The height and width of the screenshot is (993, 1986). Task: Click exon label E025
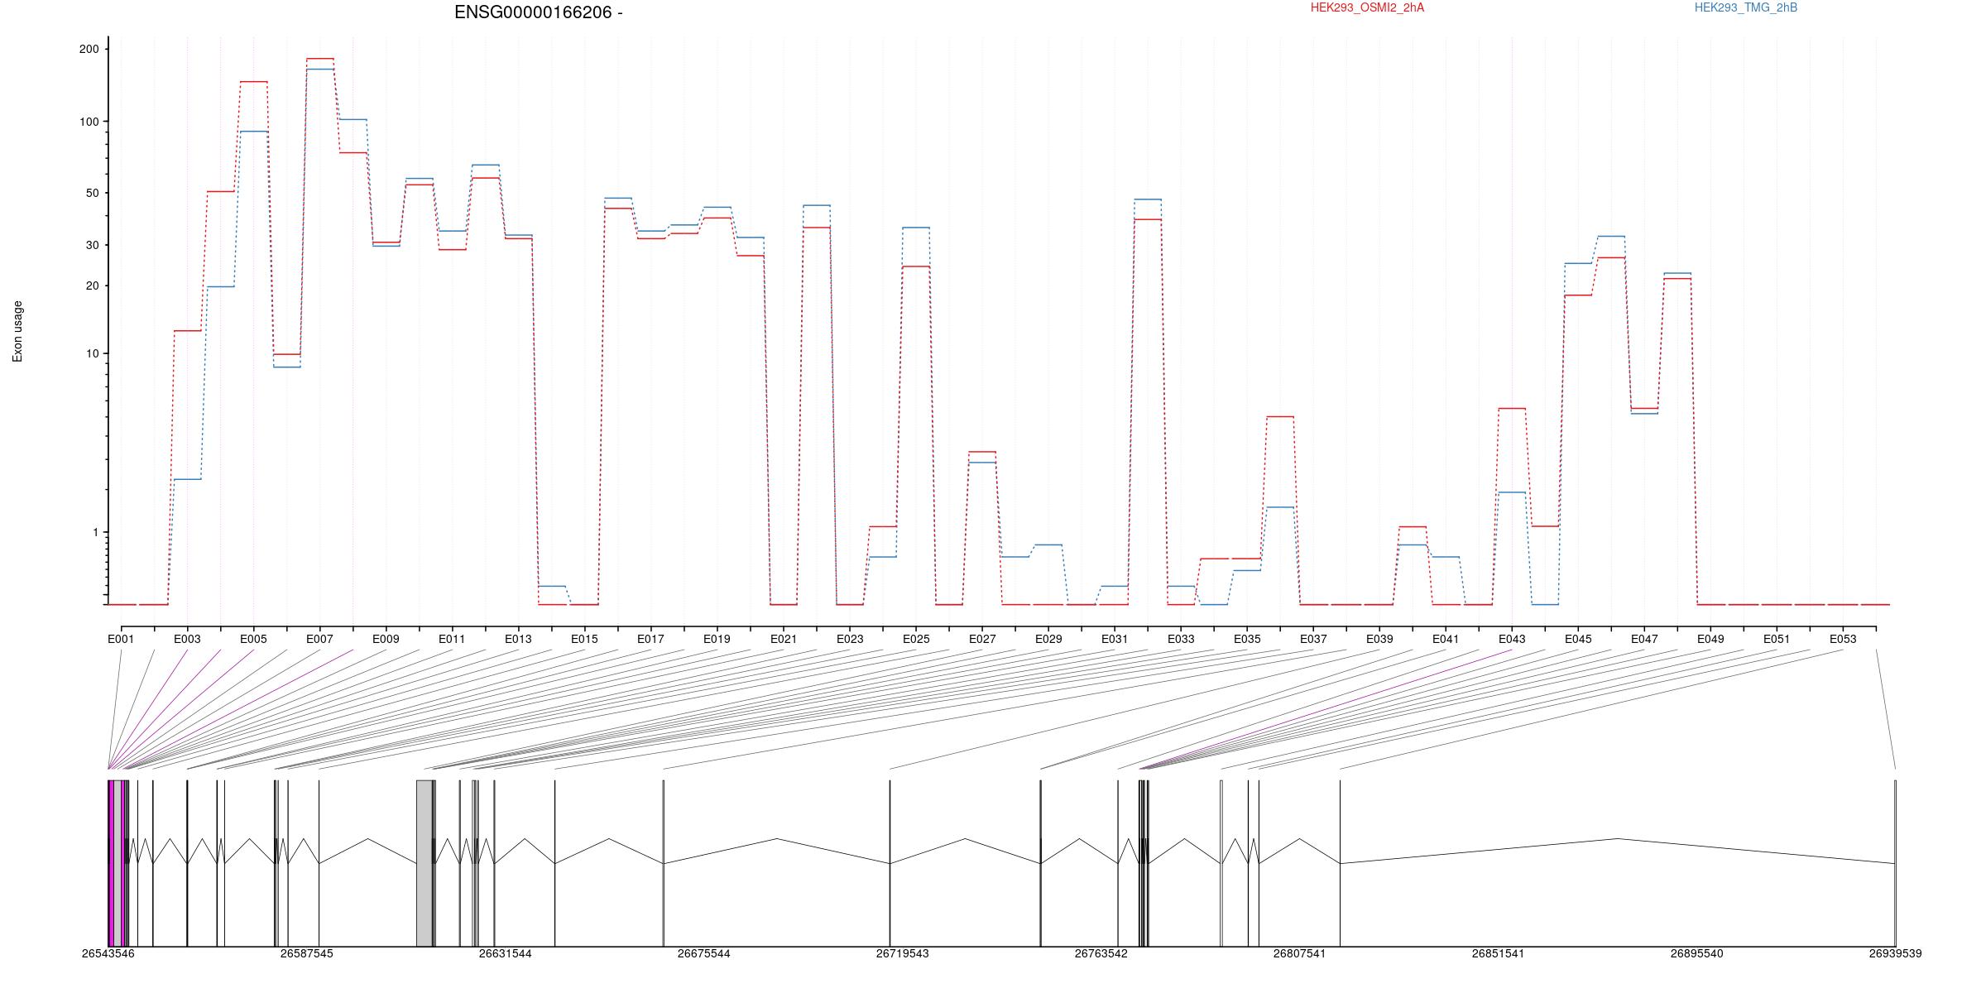click(x=916, y=639)
